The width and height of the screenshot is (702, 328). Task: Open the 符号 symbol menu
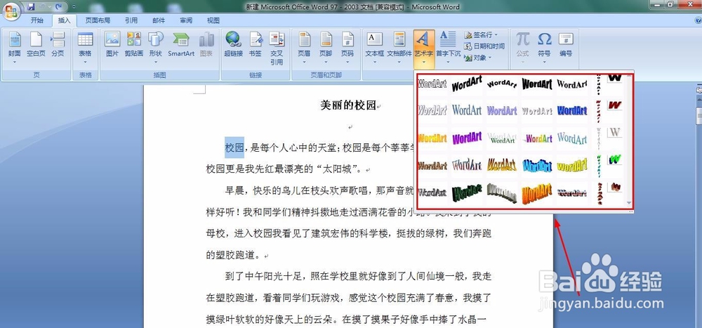click(545, 47)
